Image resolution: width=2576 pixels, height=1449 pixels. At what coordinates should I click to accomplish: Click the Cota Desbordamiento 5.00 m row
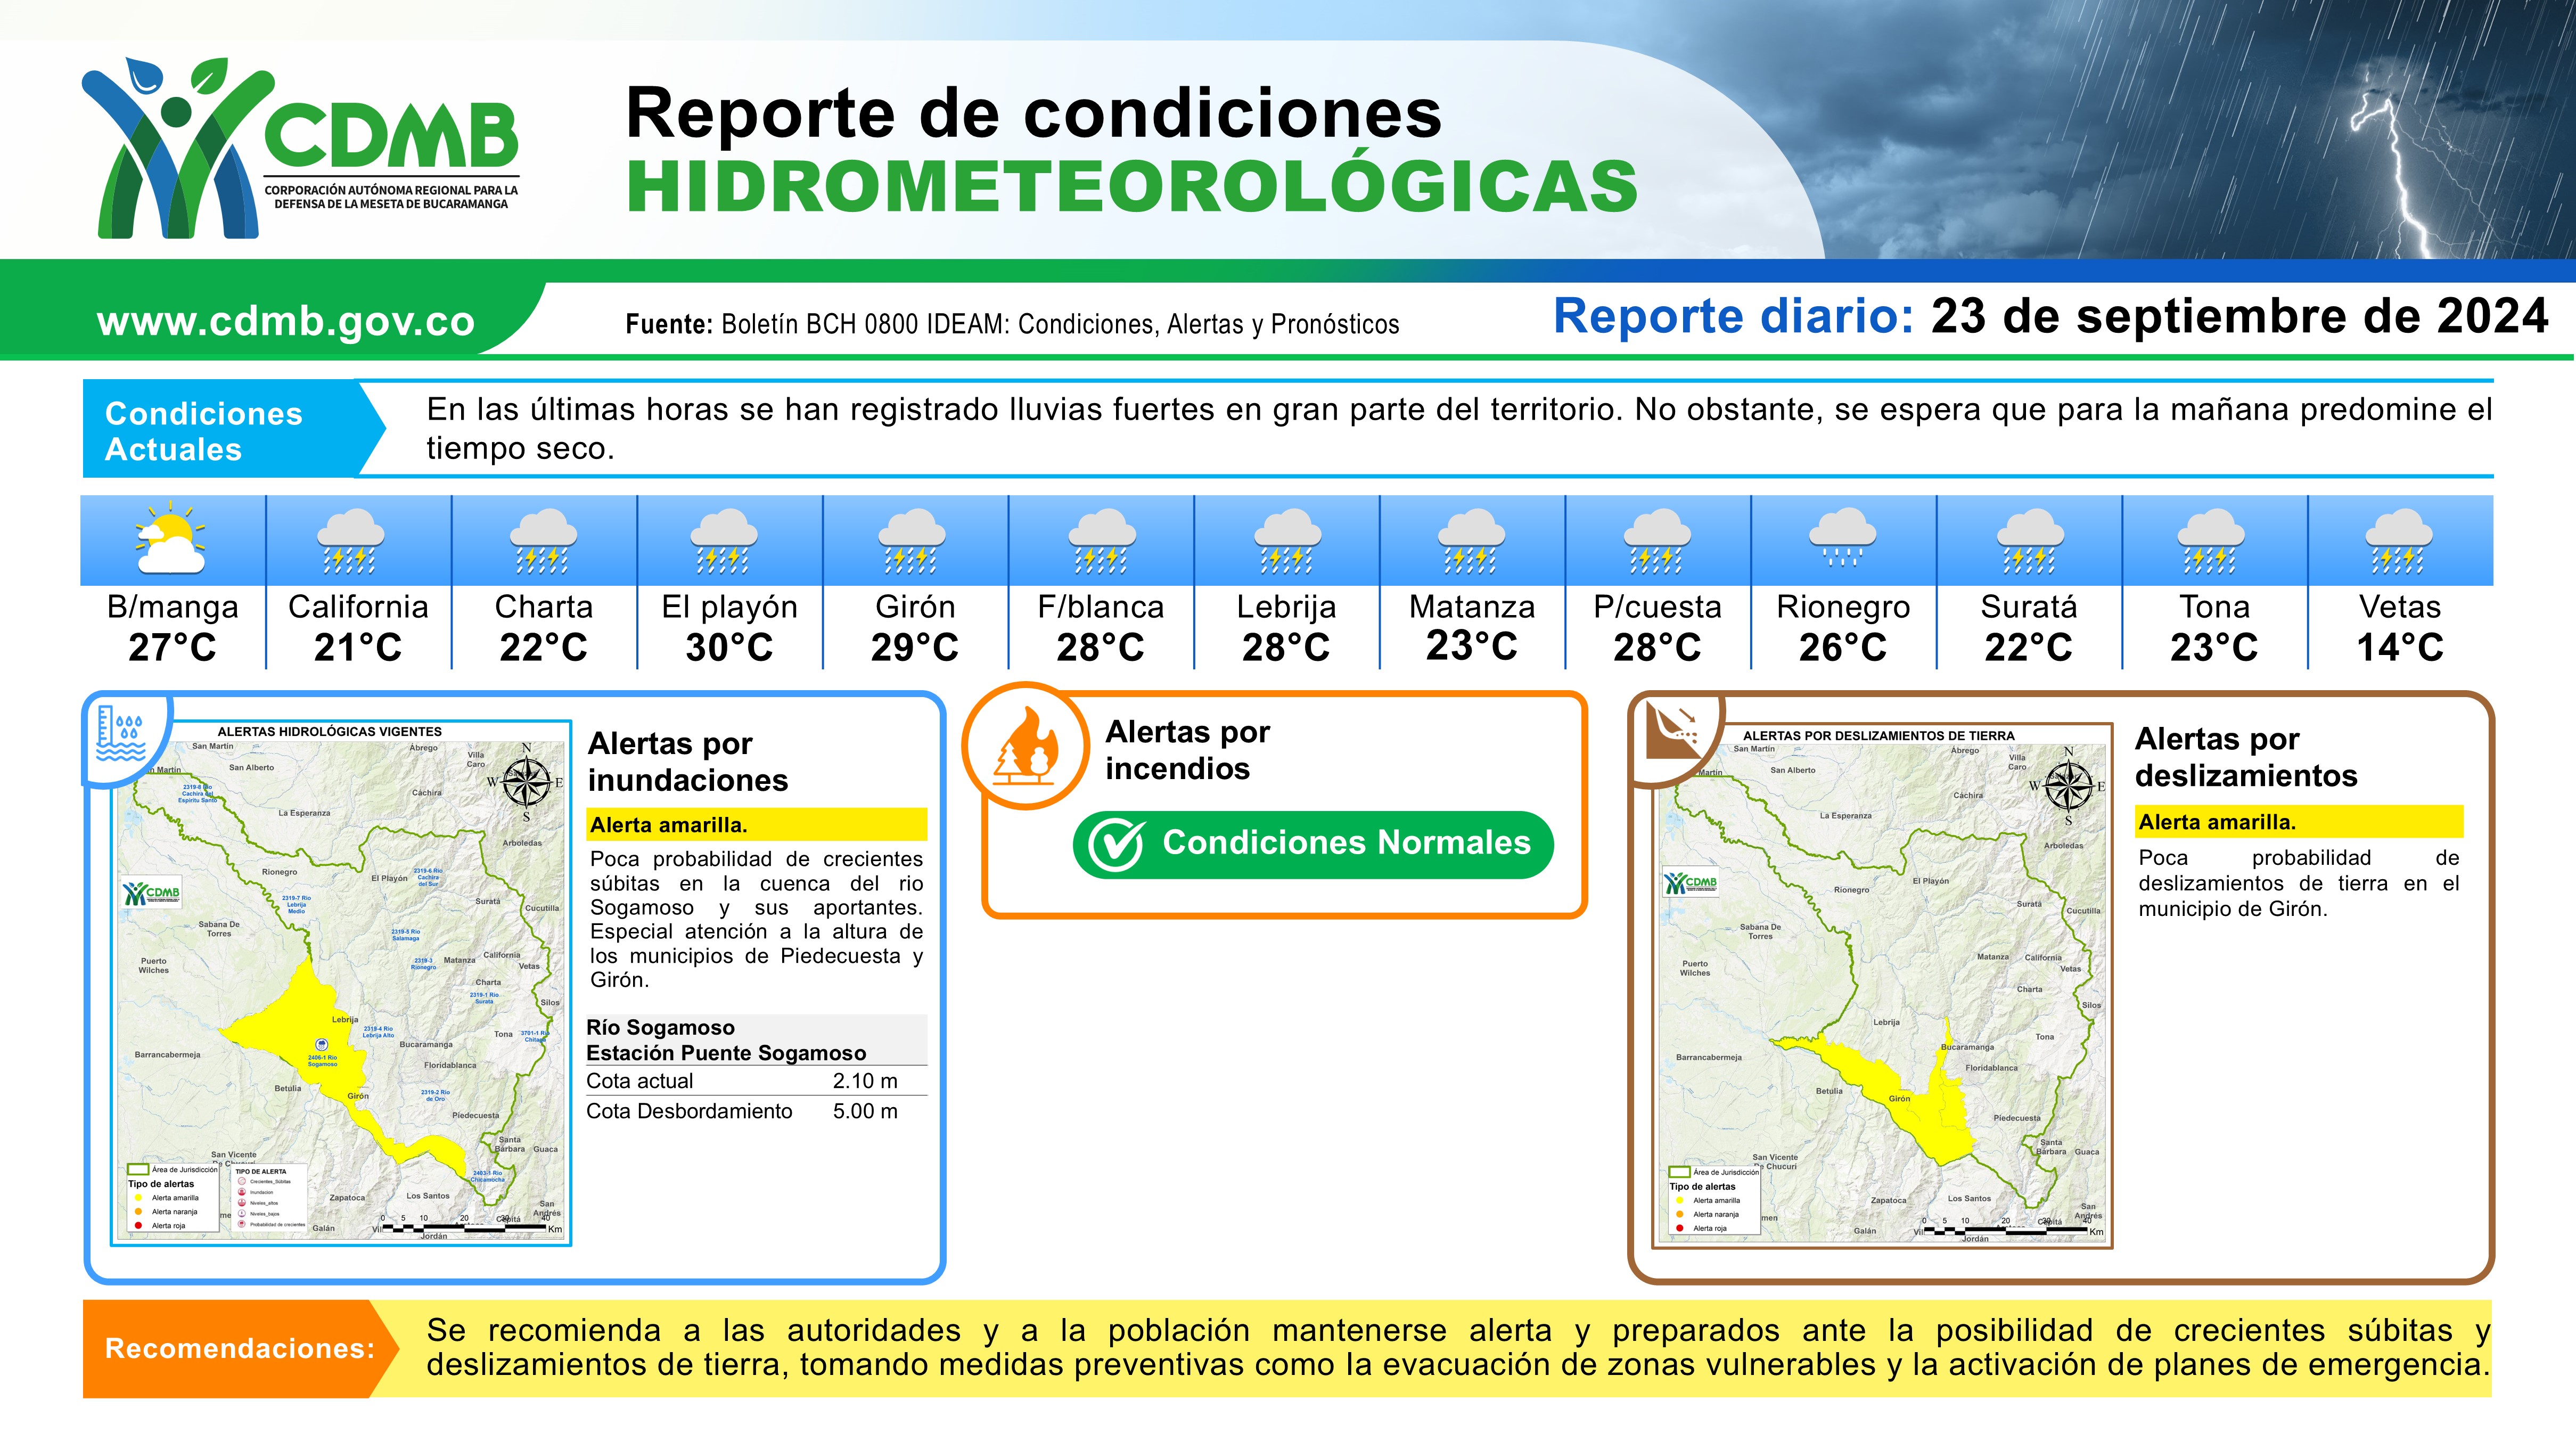coord(756,1111)
